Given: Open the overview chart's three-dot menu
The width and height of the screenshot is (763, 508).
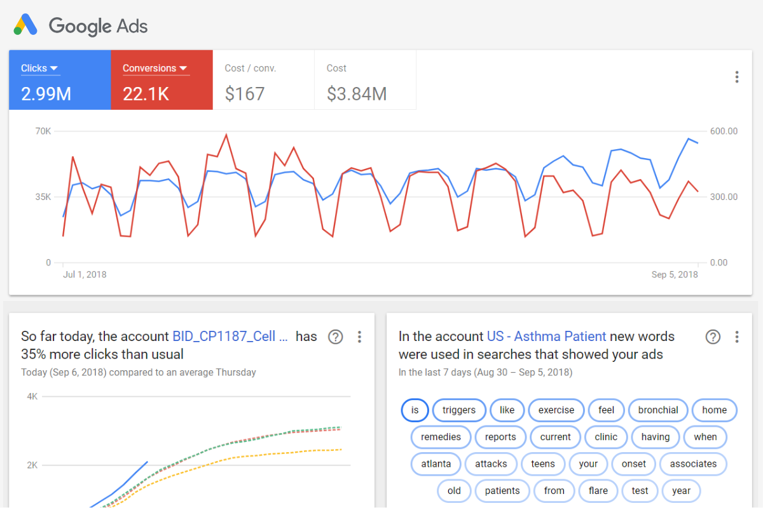Looking at the screenshot, I should (736, 77).
